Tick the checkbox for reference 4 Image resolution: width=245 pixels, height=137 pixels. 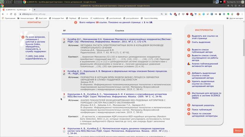click(x=64, y=131)
